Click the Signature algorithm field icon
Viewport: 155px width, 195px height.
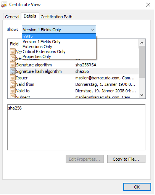coord(13,65)
